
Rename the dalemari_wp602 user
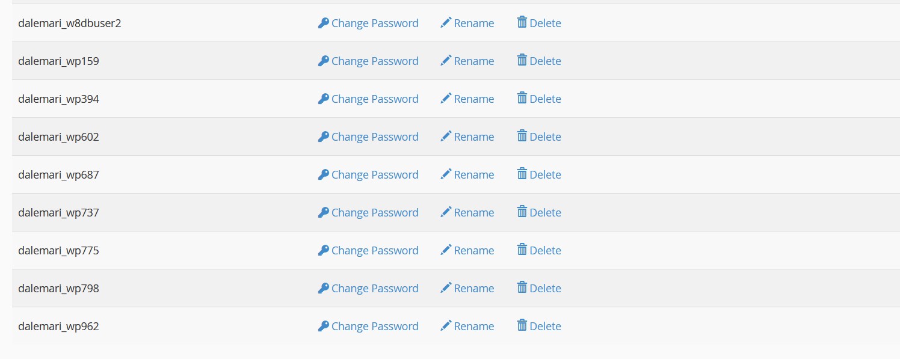click(473, 137)
